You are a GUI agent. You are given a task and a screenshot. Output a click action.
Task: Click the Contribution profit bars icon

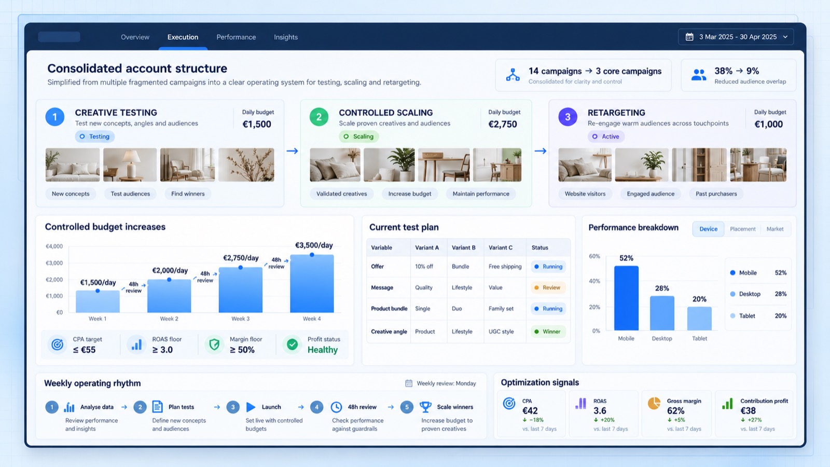coord(727,403)
